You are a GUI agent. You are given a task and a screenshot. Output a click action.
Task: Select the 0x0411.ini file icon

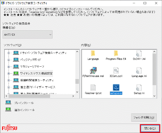click(x=139, y=53)
